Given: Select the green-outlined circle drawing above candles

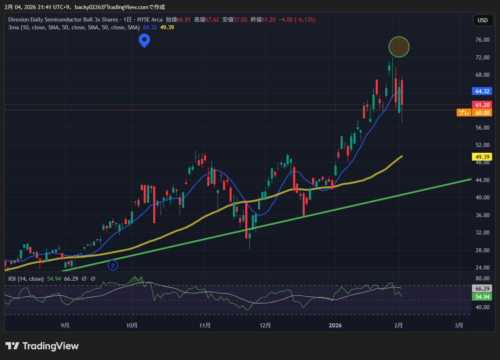Looking at the screenshot, I should pyautogui.click(x=399, y=47).
